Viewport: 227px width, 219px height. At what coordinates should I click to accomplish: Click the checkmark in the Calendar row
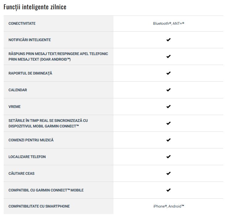[168, 90]
